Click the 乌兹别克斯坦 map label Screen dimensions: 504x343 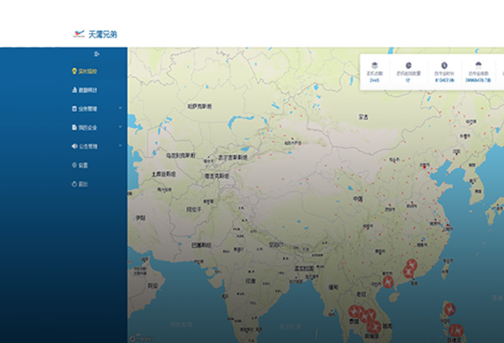(x=181, y=156)
